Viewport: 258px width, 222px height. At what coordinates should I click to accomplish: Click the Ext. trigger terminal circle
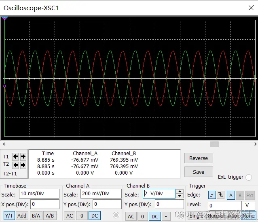(249, 177)
